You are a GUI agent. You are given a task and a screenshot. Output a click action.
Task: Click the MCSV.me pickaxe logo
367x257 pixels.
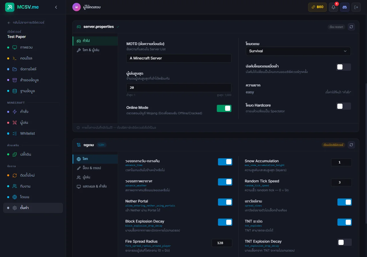click(10, 7)
